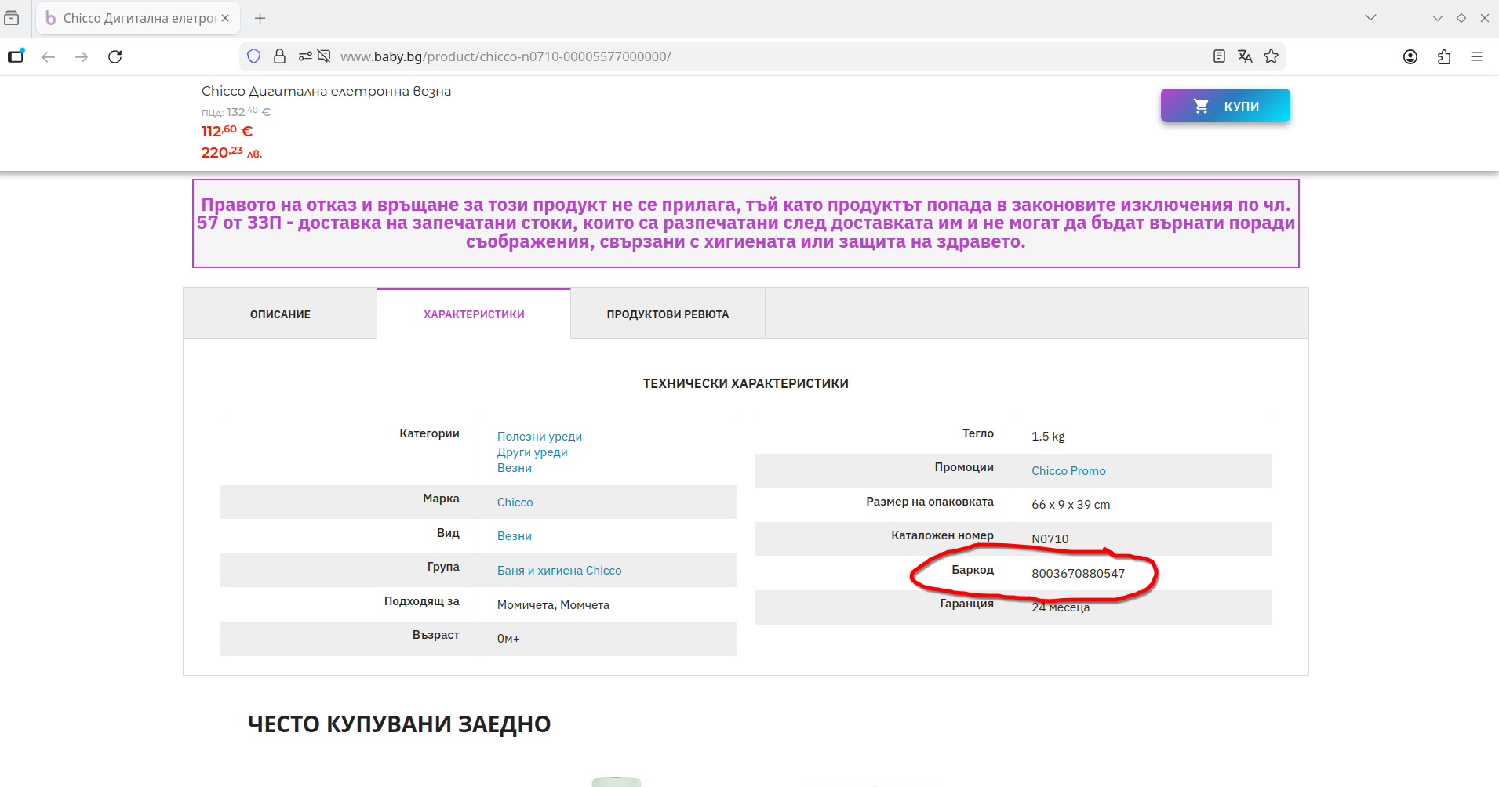This screenshot has height=787, width=1499.
Task: Toggle reader view icon in address bar
Action: [1219, 56]
